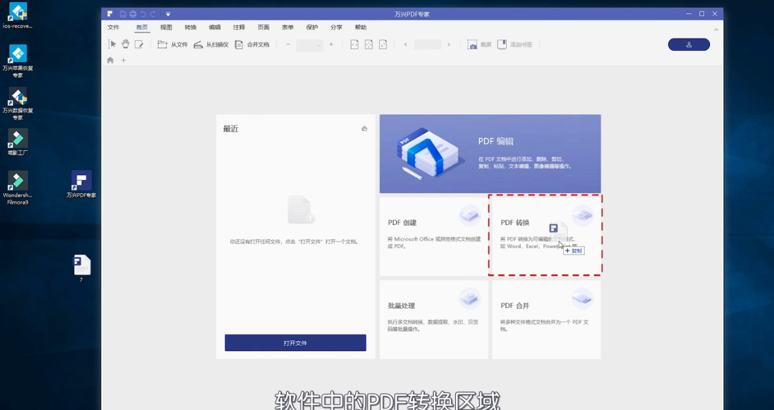
Task: Select the PDF file named 7 on desktop
Action: tap(81, 268)
